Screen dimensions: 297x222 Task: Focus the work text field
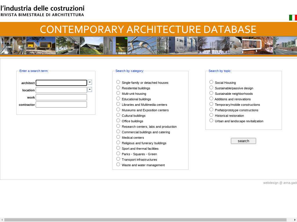coord(61,97)
